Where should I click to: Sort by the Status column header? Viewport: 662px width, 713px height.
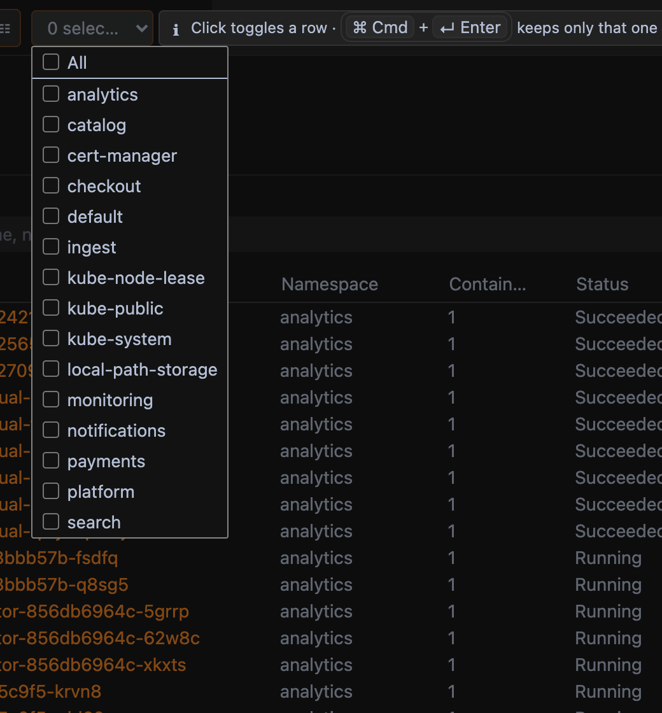602,284
